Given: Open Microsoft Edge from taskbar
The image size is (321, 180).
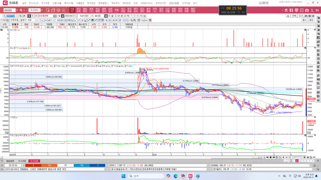Looking at the screenshot, I should click(176, 176).
